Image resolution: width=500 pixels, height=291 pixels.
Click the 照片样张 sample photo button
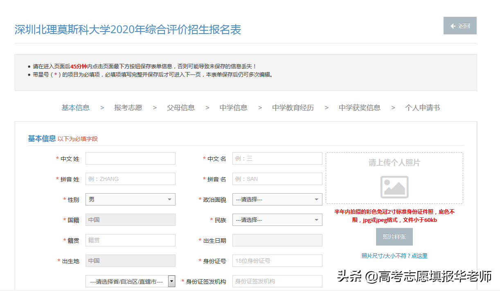[x=394, y=237]
